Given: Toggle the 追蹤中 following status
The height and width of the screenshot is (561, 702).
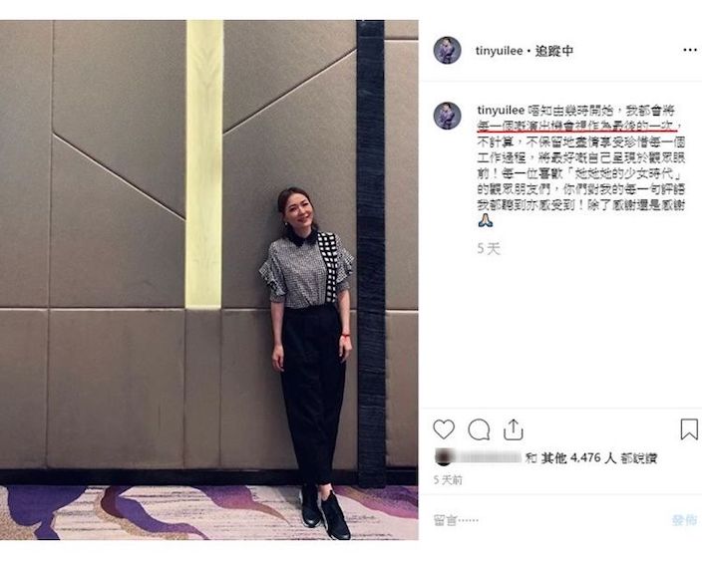Looking at the screenshot, I should click(x=554, y=51).
